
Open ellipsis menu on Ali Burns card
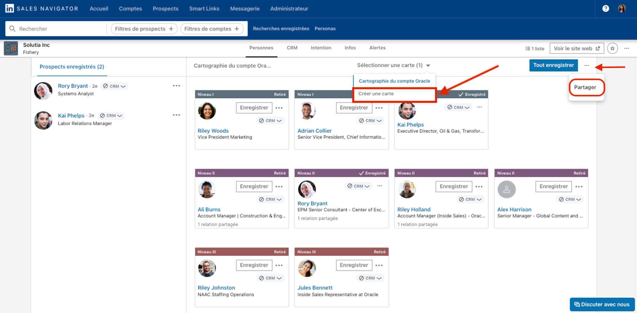pyautogui.click(x=279, y=187)
